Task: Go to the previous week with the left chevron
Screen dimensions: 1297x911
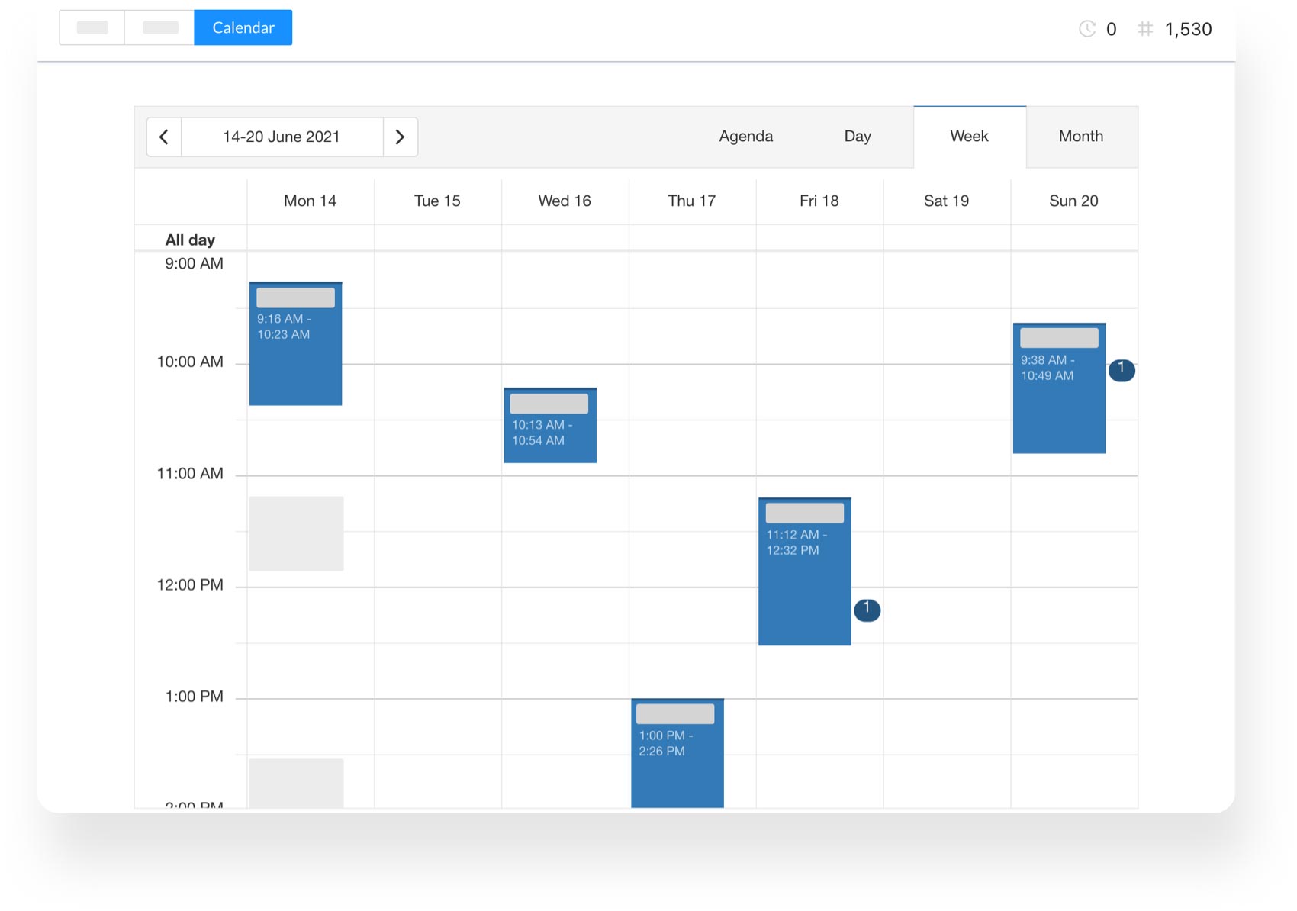Action: coord(163,137)
